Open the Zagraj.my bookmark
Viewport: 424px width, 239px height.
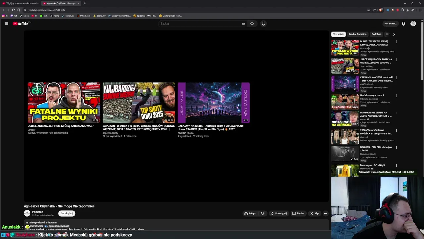point(99,16)
